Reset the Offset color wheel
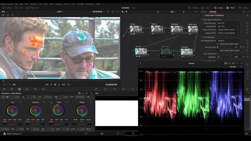251x141 pixels. pyautogui.click(x=90, y=102)
